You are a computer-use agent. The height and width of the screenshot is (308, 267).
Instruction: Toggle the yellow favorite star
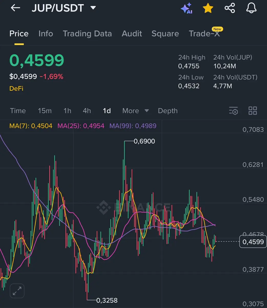coord(208,8)
